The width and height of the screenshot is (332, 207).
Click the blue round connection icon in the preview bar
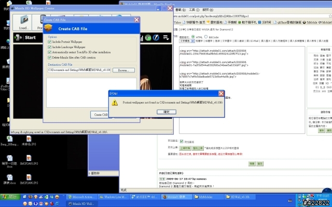[x=156, y=38]
